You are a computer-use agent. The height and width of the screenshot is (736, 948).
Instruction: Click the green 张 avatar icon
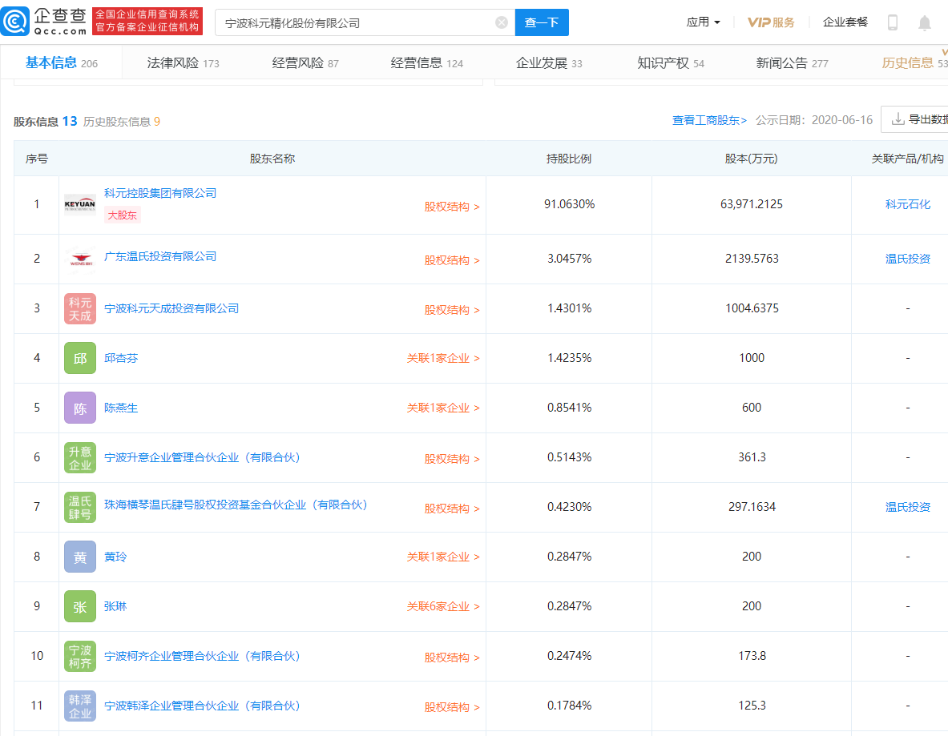coord(80,606)
